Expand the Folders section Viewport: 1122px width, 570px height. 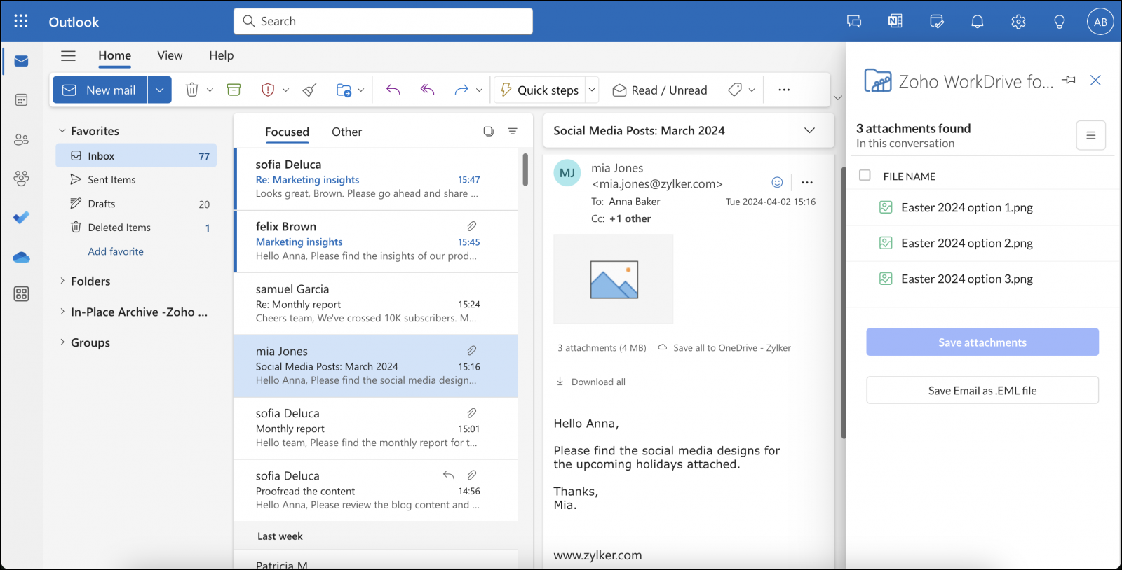62,281
